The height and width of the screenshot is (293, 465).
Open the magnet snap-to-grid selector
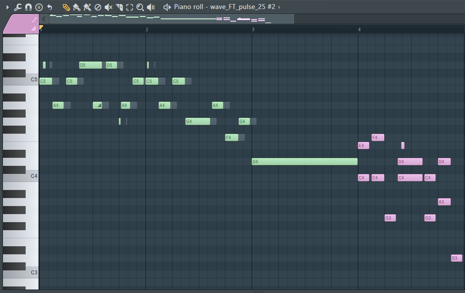pyautogui.click(x=28, y=7)
